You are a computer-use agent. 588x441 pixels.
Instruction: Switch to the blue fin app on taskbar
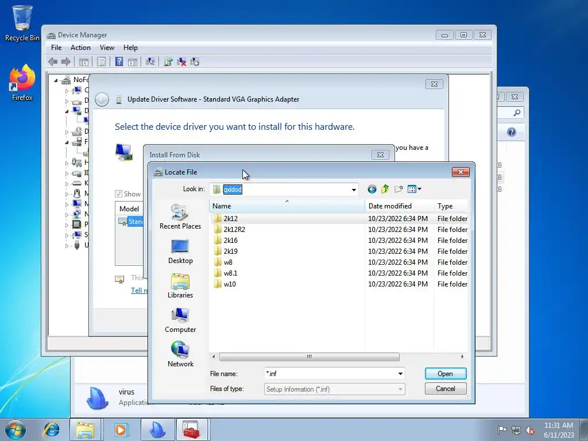[x=157, y=430]
